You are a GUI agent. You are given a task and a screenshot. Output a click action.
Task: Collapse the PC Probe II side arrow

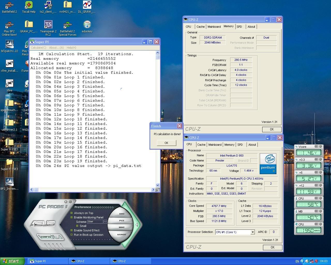pyautogui.click(x=137, y=225)
